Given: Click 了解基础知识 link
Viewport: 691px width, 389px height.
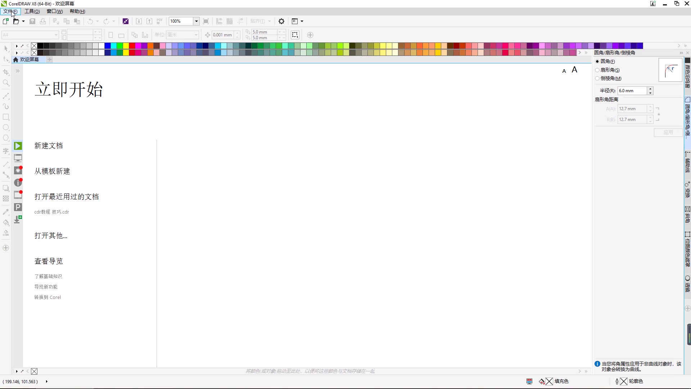Looking at the screenshot, I should [48, 276].
